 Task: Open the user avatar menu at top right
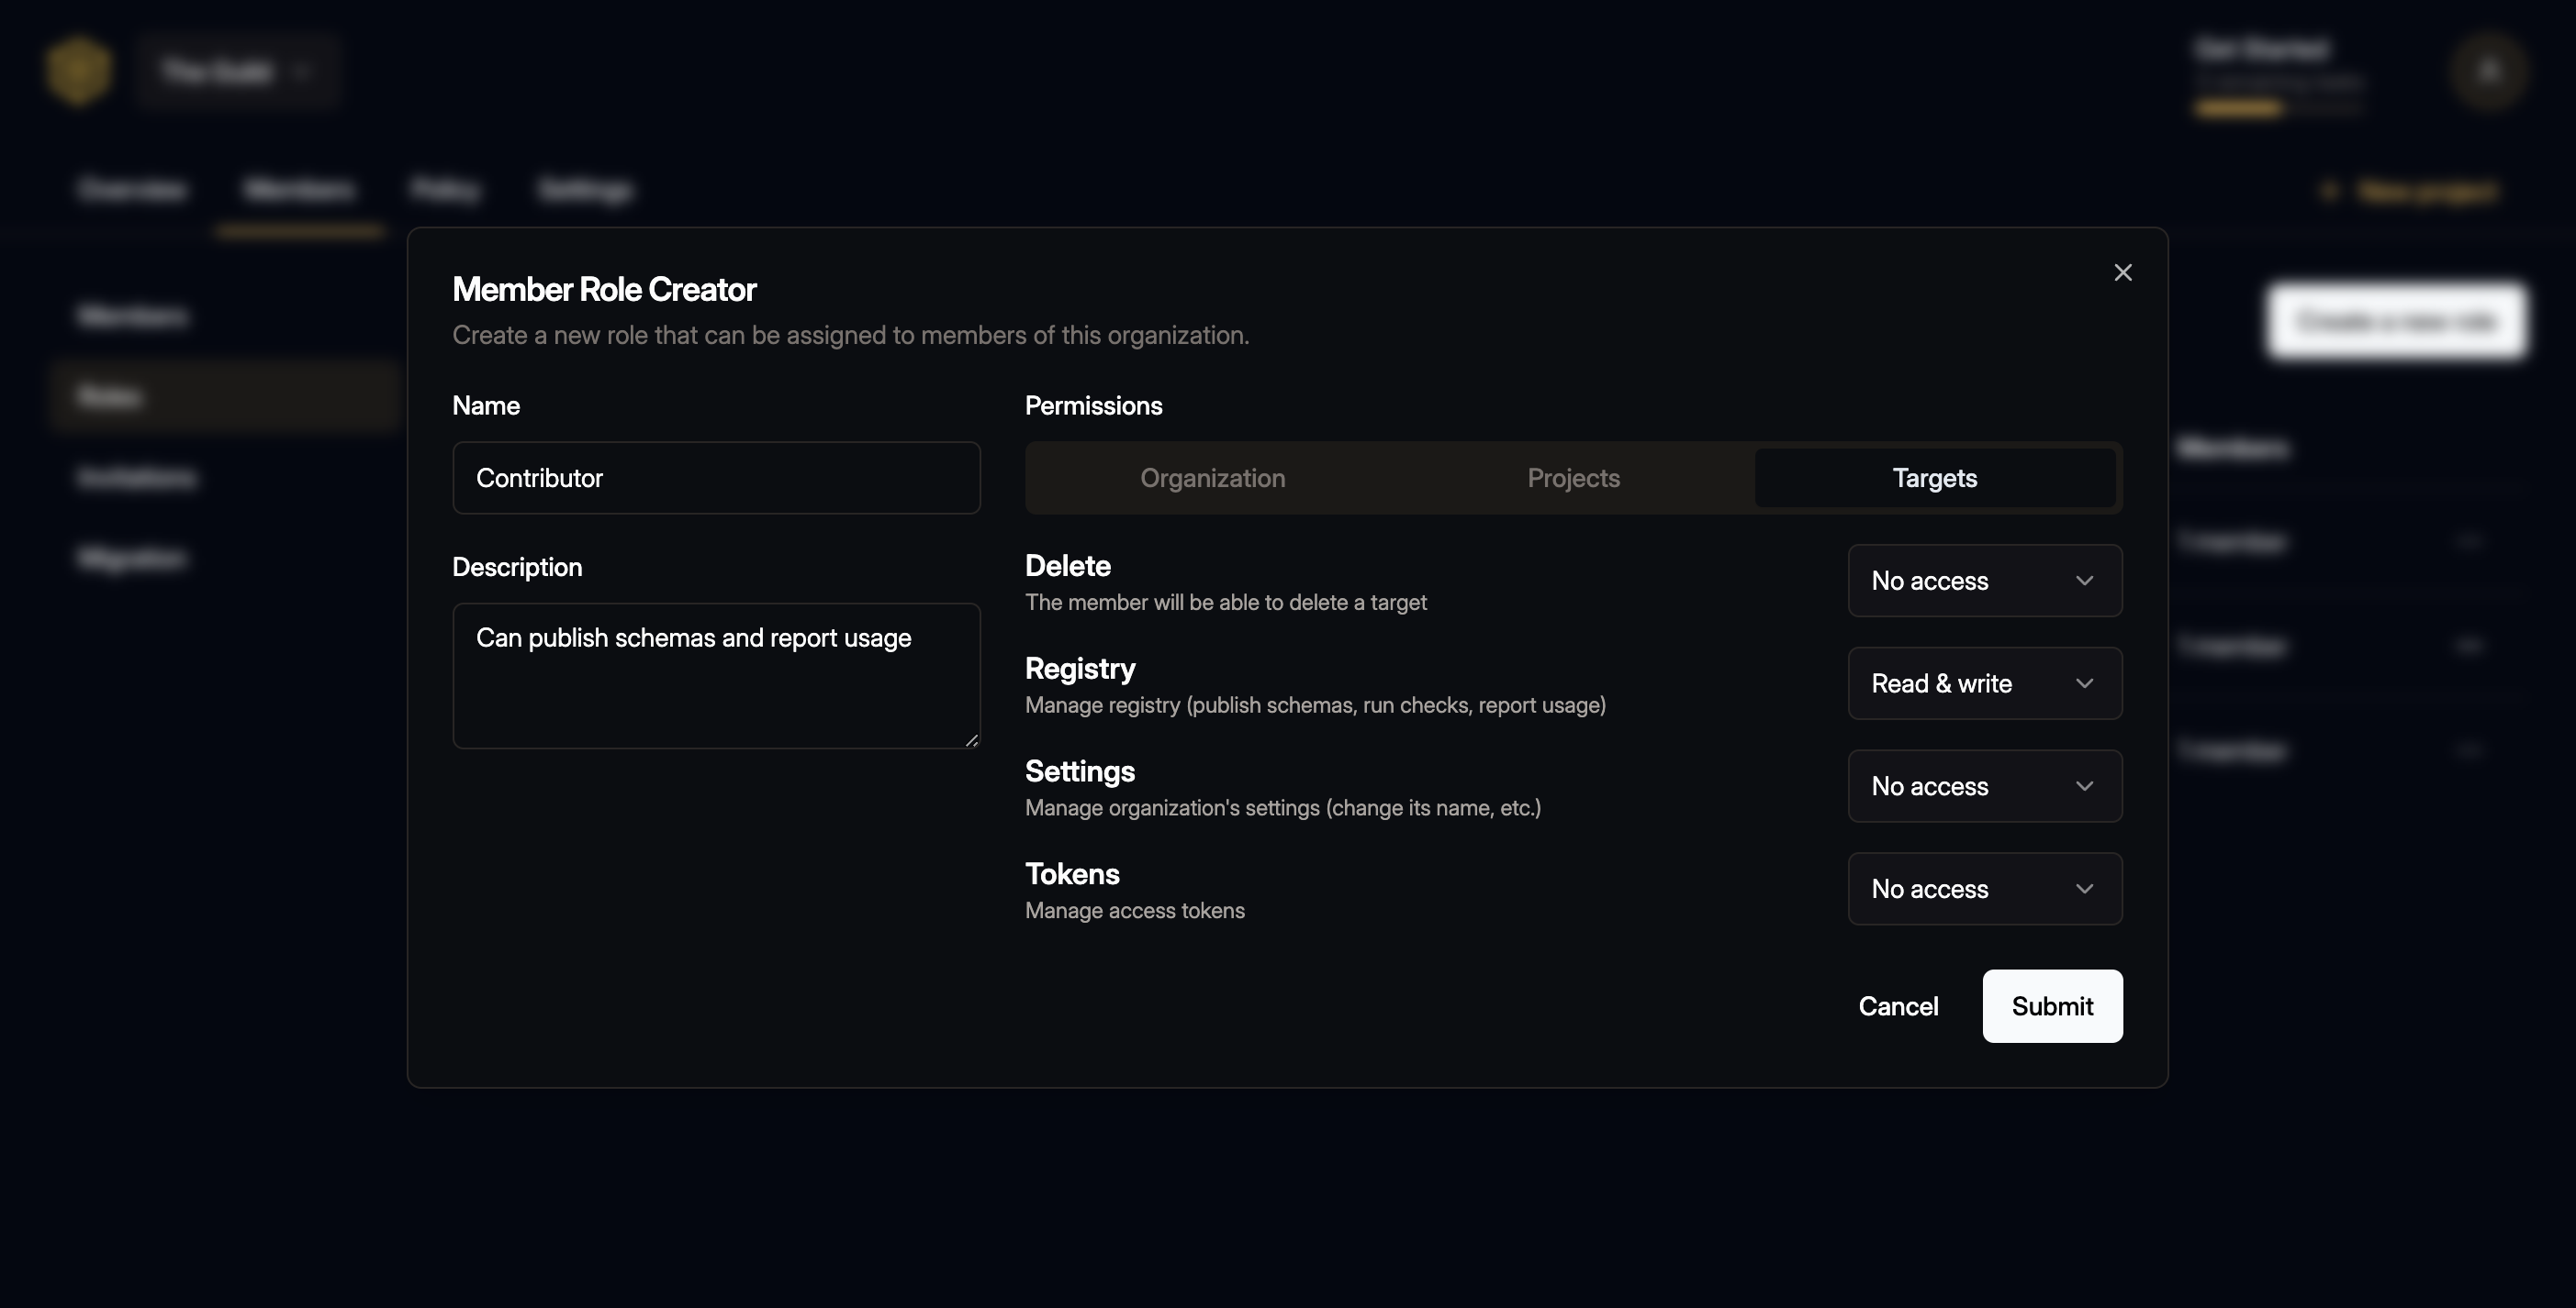[x=2489, y=70]
